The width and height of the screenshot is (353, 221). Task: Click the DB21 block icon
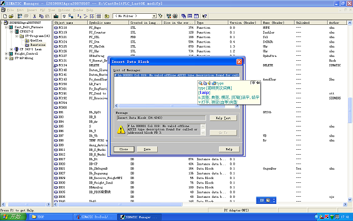point(56,169)
